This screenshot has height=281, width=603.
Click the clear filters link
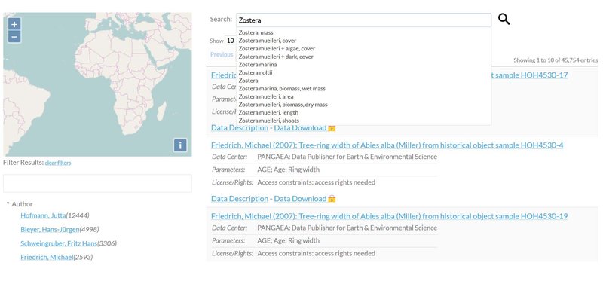click(x=58, y=163)
